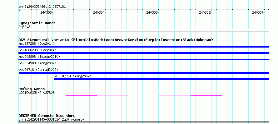
Task: Click the nsv508898 (Teague2010) variant label
Action: [39, 57]
